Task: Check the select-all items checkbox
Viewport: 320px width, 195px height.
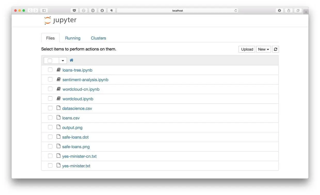Action: click(50, 61)
